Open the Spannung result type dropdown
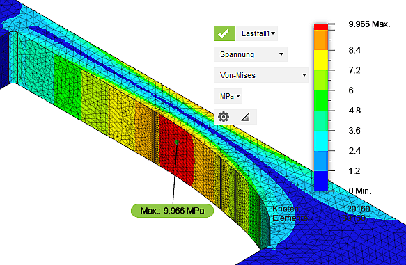Image resolution: width=406 pixels, height=265 pixels. (x=251, y=54)
